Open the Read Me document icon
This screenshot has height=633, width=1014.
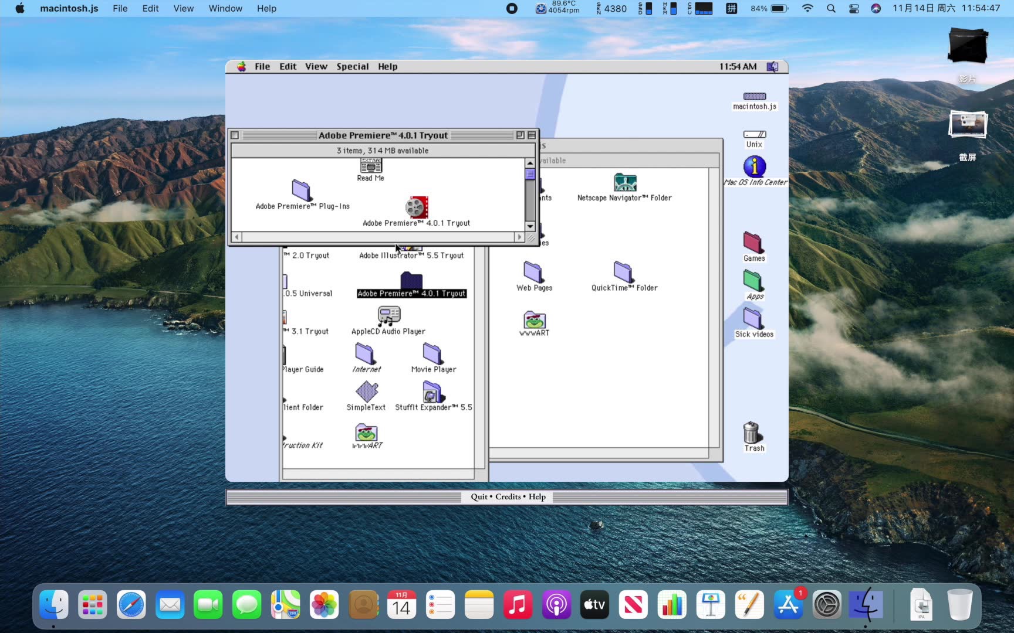(x=371, y=166)
